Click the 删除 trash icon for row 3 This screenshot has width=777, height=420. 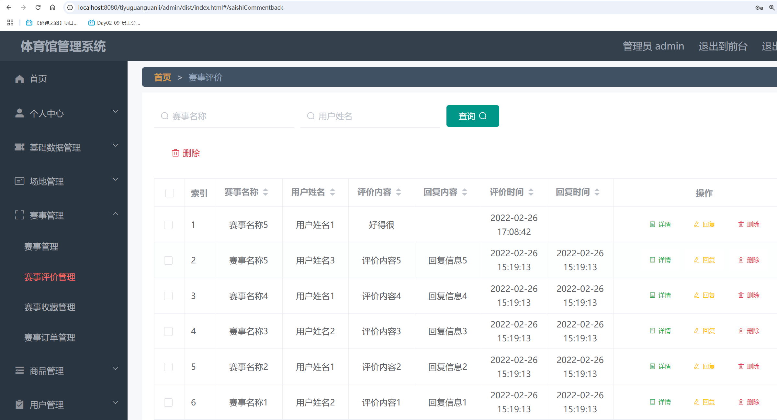tap(741, 295)
